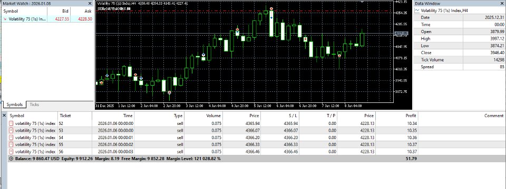The width and height of the screenshot is (506, 189).
Task: Click the Time value 00:00 in Data Window
Action: pyautogui.click(x=499, y=25)
